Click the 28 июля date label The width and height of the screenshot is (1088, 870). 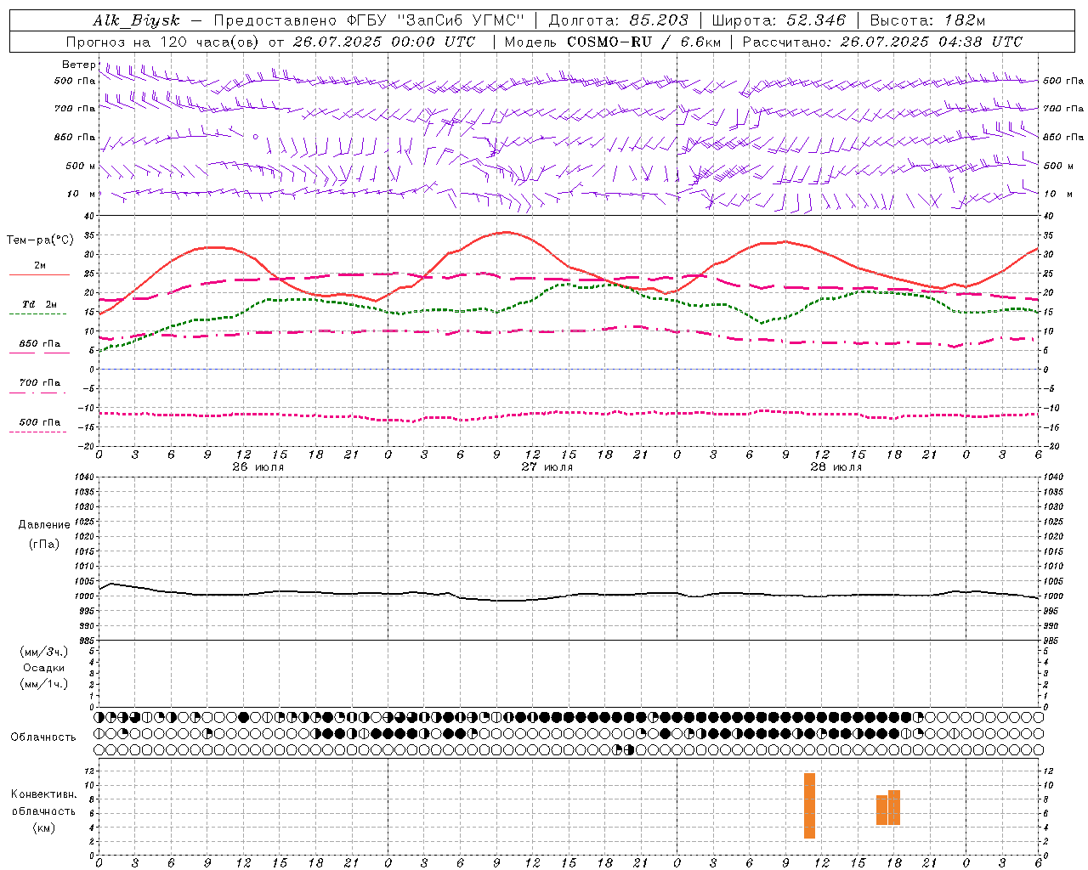tap(836, 466)
